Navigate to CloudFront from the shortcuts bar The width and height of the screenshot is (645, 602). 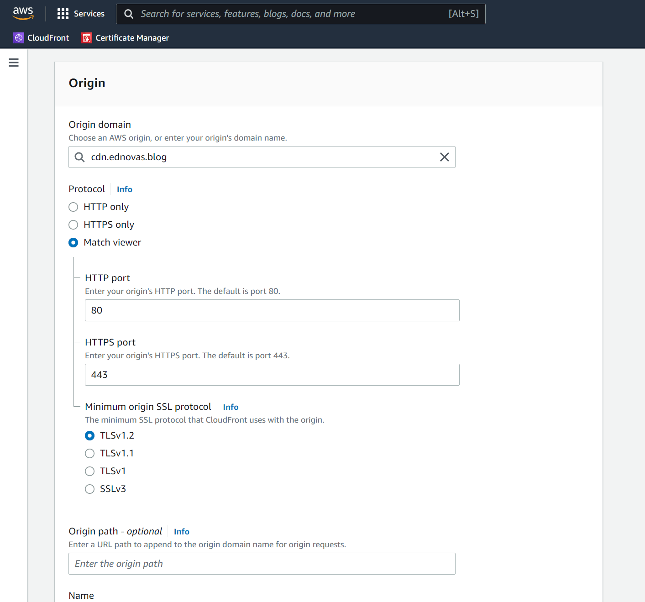(x=41, y=37)
